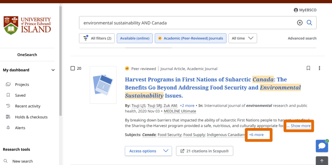Open the chat bubble widget

322,146
